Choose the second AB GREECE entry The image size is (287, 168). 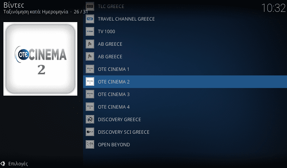(x=185, y=56)
